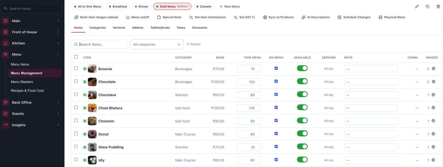The width and height of the screenshot is (443, 167).
Task: Open Menu Masters in sidebar
Action: coord(22,82)
